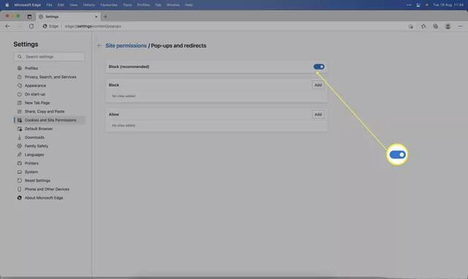468x279 pixels.
Task: Click Add in the Block section
Action: pos(318,85)
